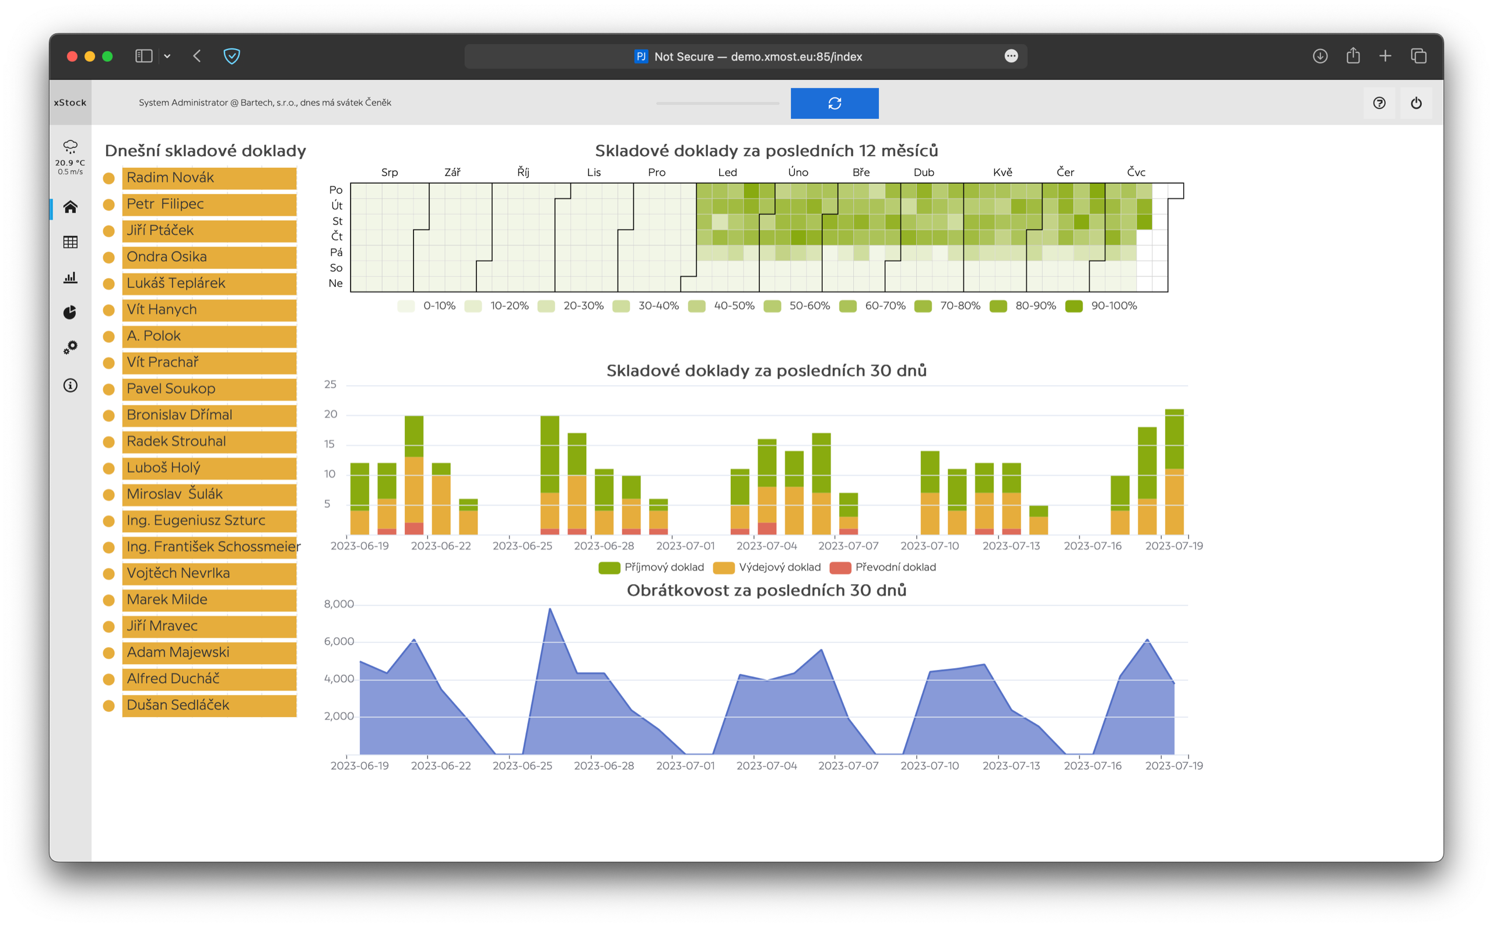Open a new Safari tab
The height and width of the screenshot is (927, 1493).
click(x=1386, y=57)
